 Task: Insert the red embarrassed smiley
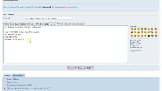pos(142,32)
